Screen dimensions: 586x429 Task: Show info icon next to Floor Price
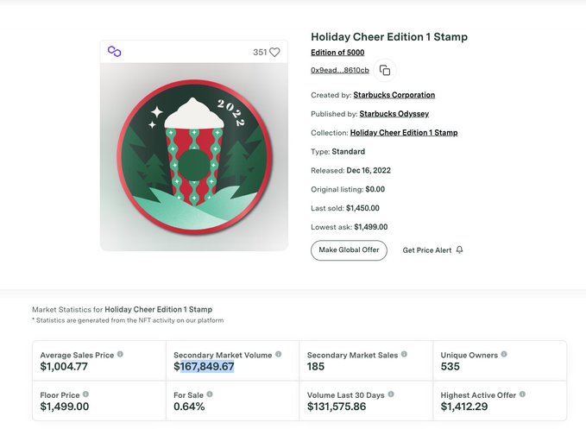[85, 394]
